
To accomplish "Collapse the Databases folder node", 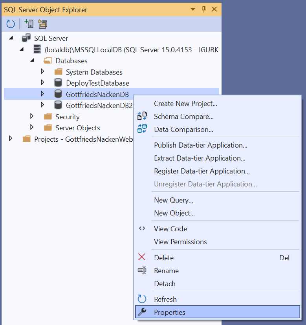I will (x=32, y=60).
